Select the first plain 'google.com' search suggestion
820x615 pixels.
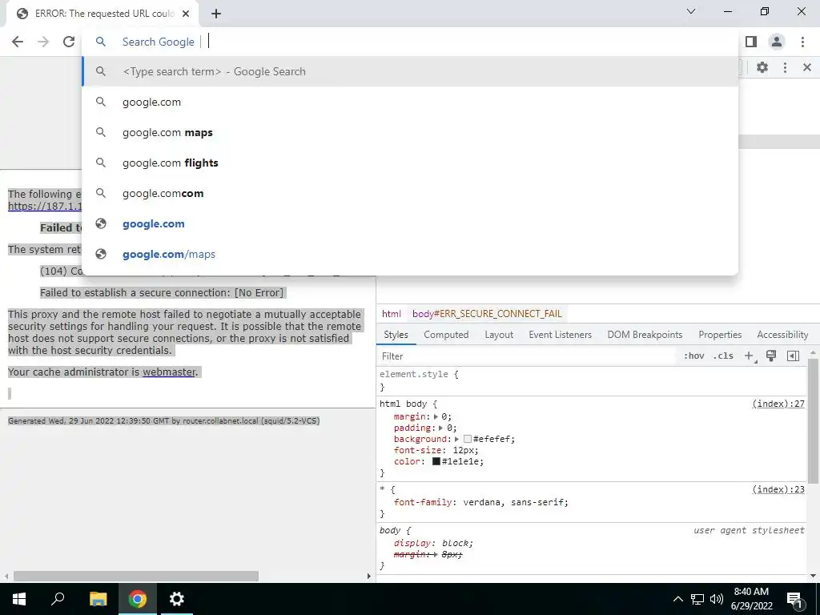(x=410, y=102)
